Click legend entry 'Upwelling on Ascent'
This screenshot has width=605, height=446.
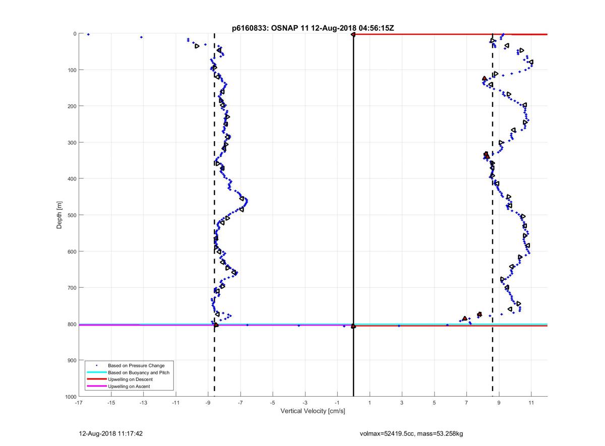(129, 387)
